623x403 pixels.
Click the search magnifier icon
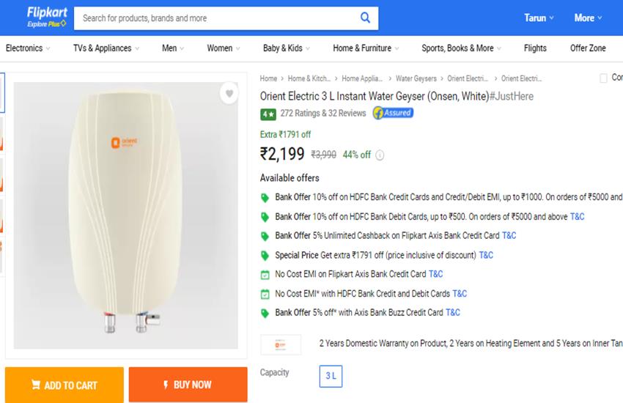coord(365,18)
